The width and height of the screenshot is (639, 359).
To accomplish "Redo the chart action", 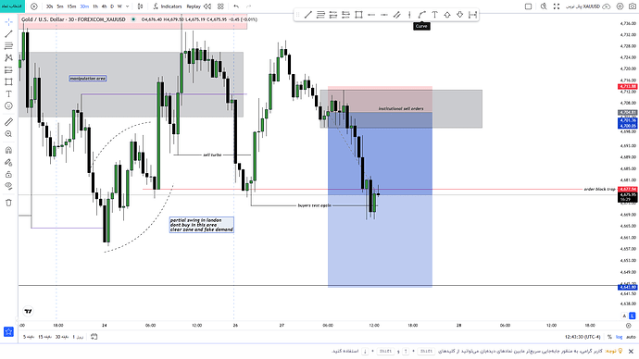I will 248,6.
